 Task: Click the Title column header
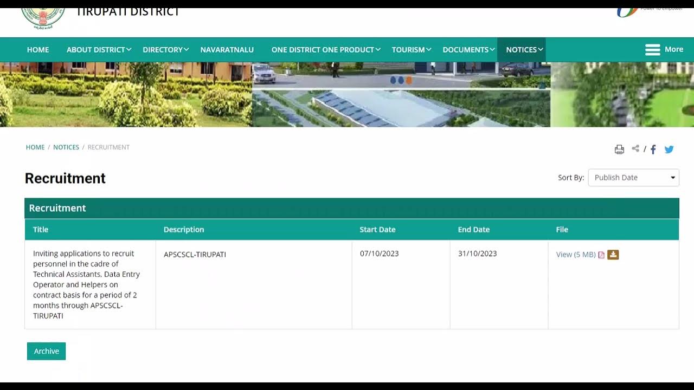(41, 230)
